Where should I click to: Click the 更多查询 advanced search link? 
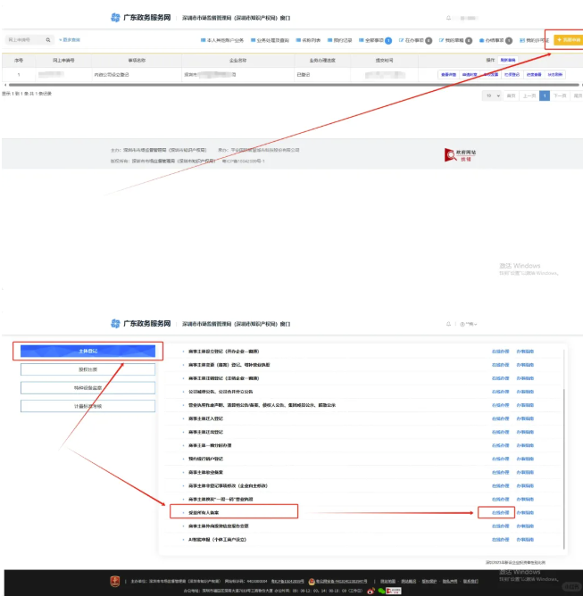pos(71,40)
